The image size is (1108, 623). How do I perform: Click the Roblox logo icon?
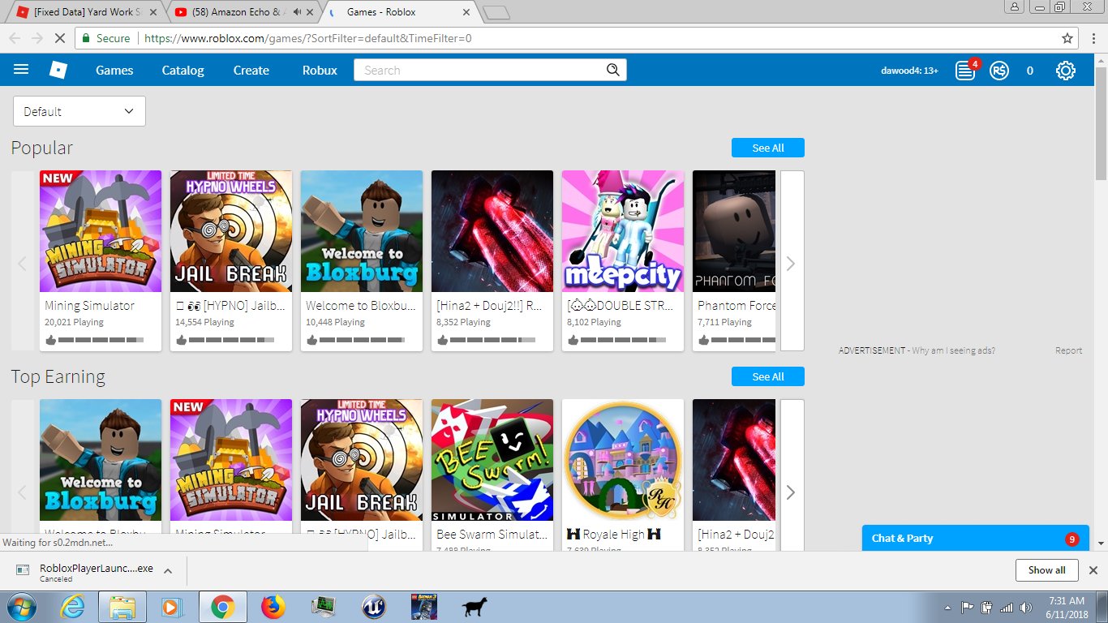pyautogui.click(x=58, y=70)
